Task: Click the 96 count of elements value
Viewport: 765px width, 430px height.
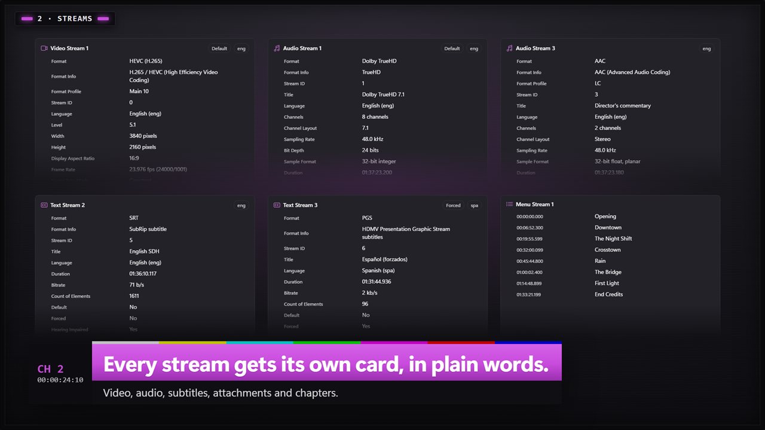Action: [365, 304]
